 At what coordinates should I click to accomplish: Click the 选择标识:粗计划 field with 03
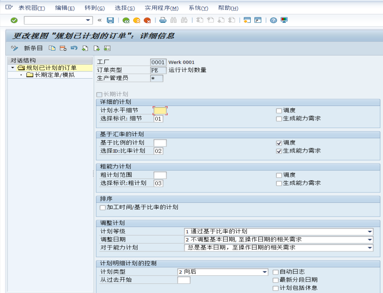tap(158, 183)
